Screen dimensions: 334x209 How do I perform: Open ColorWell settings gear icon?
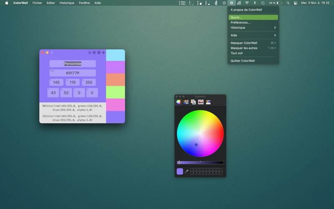coord(99,53)
